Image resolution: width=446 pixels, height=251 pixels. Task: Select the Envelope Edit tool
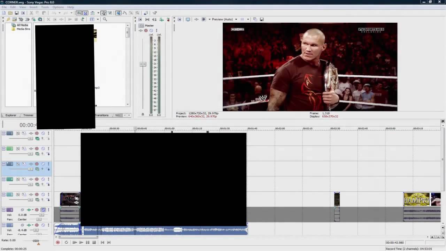(x=125, y=13)
